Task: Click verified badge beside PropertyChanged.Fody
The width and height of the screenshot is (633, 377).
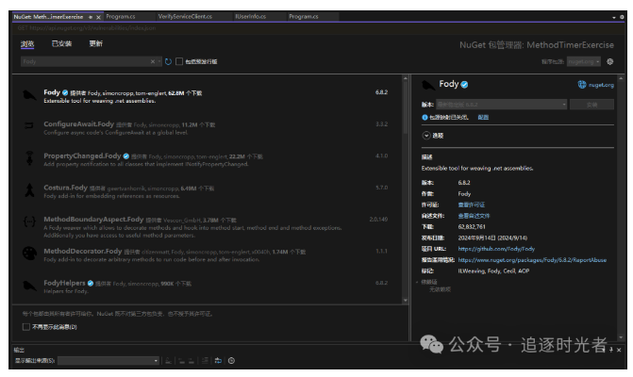Action: [126, 156]
